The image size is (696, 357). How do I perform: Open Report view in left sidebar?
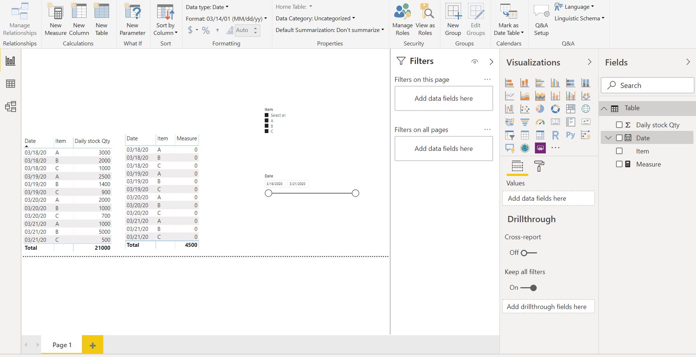click(x=11, y=60)
